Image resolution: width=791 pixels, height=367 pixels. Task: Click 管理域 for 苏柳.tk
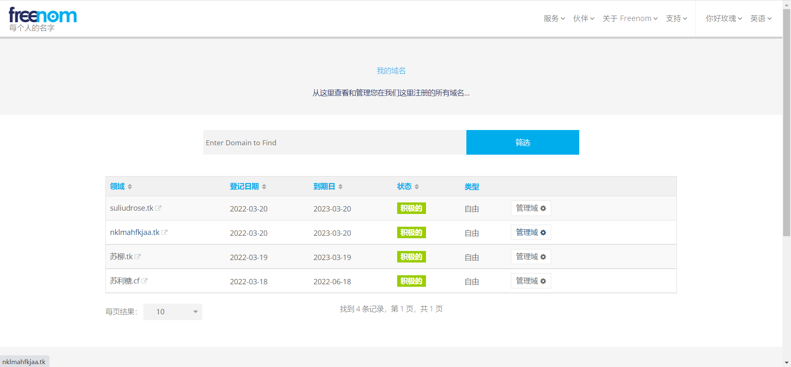click(x=531, y=257)
